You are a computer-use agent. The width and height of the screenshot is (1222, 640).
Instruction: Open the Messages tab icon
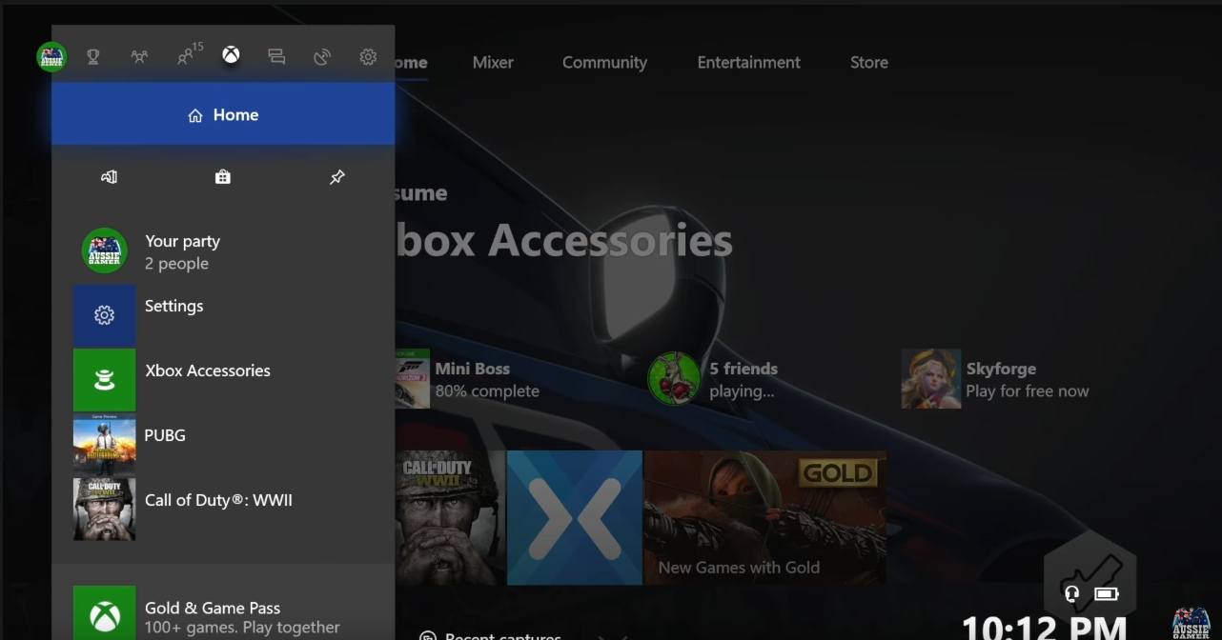pos(276,57)
